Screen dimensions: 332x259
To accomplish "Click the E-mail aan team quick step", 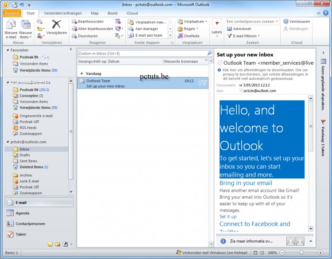I will (x=146, y=35).
